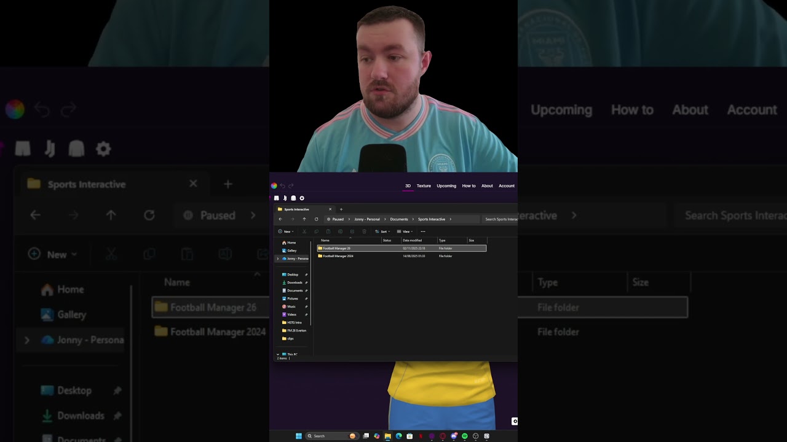
Task: Expand chevron after Sports Interactive breadcrumb
Action: click(x=450, y=219)
